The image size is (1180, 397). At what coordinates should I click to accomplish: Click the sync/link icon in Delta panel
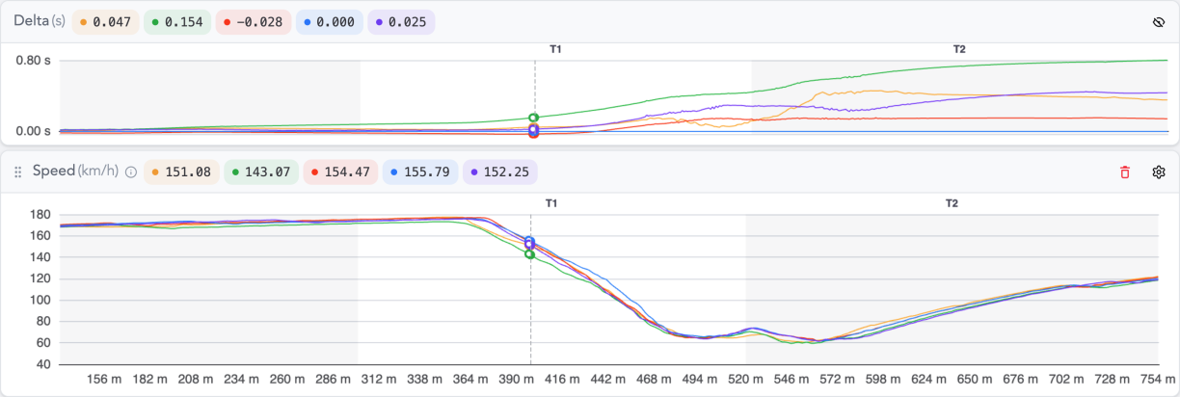(x=1160, y=21)
